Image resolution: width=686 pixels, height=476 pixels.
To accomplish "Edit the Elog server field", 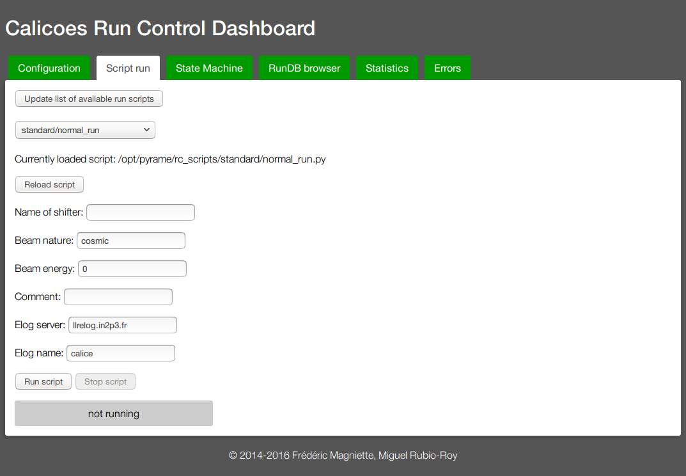I will point(123,325).
